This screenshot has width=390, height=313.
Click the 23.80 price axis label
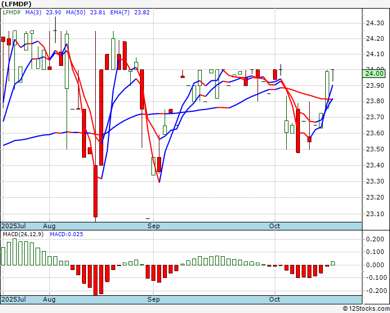tap(375, 101)
